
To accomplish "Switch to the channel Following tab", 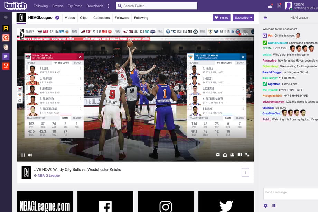I will click(141, 18).
